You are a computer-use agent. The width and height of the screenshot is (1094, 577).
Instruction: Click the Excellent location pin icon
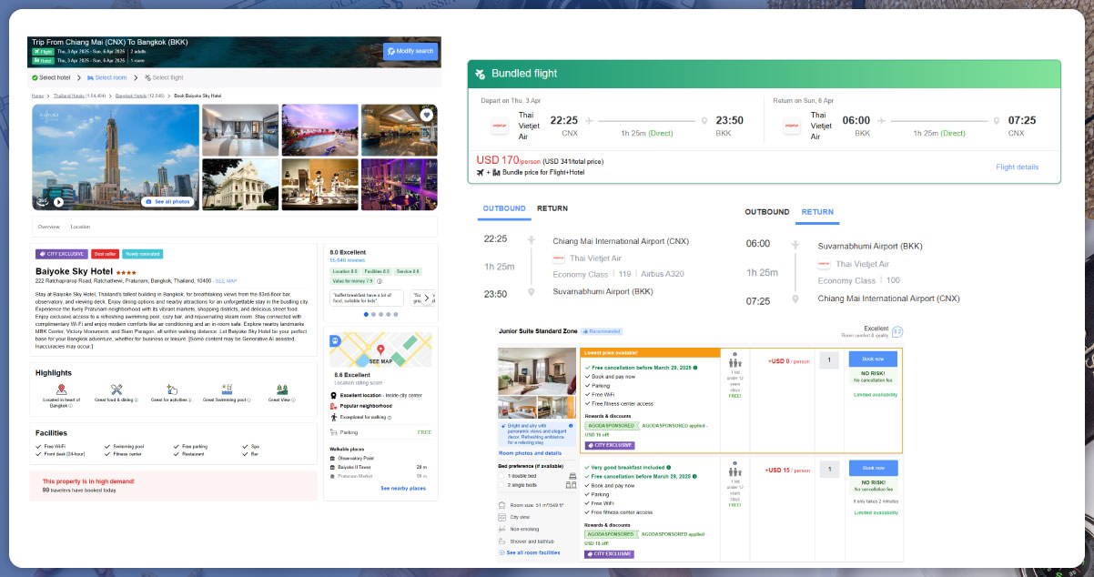pos(333,396)
